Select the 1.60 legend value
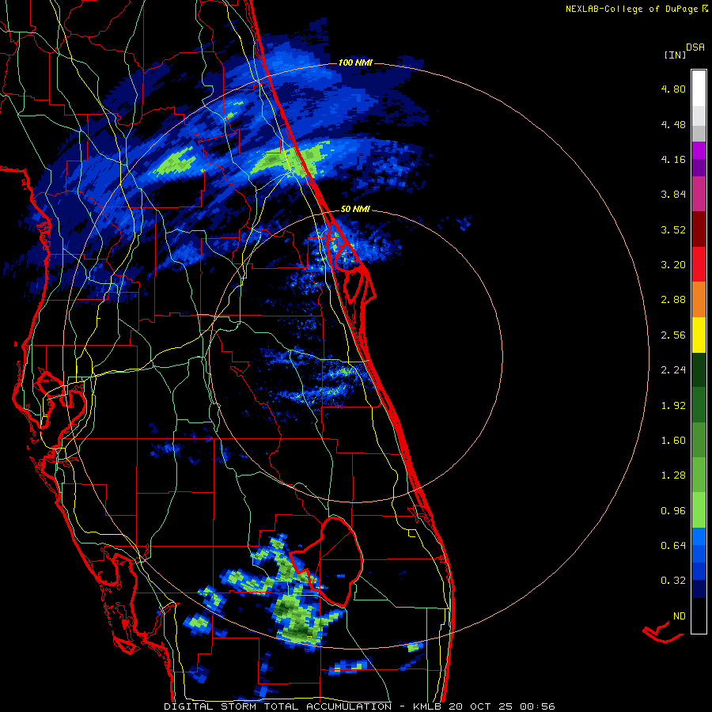The width and height of the screenshot is (712, 712). (x=673, y=441)
